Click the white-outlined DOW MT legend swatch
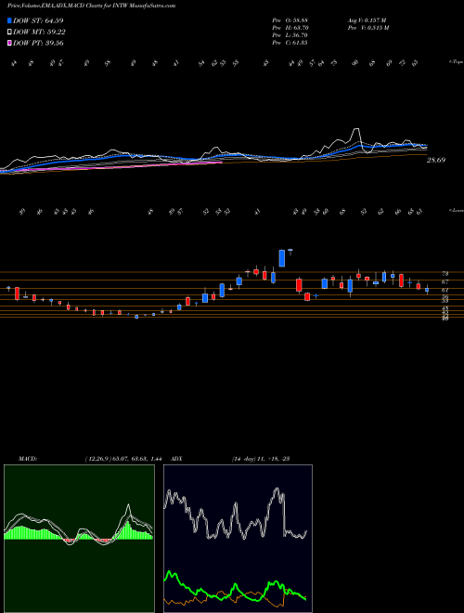 click(10, 33)
